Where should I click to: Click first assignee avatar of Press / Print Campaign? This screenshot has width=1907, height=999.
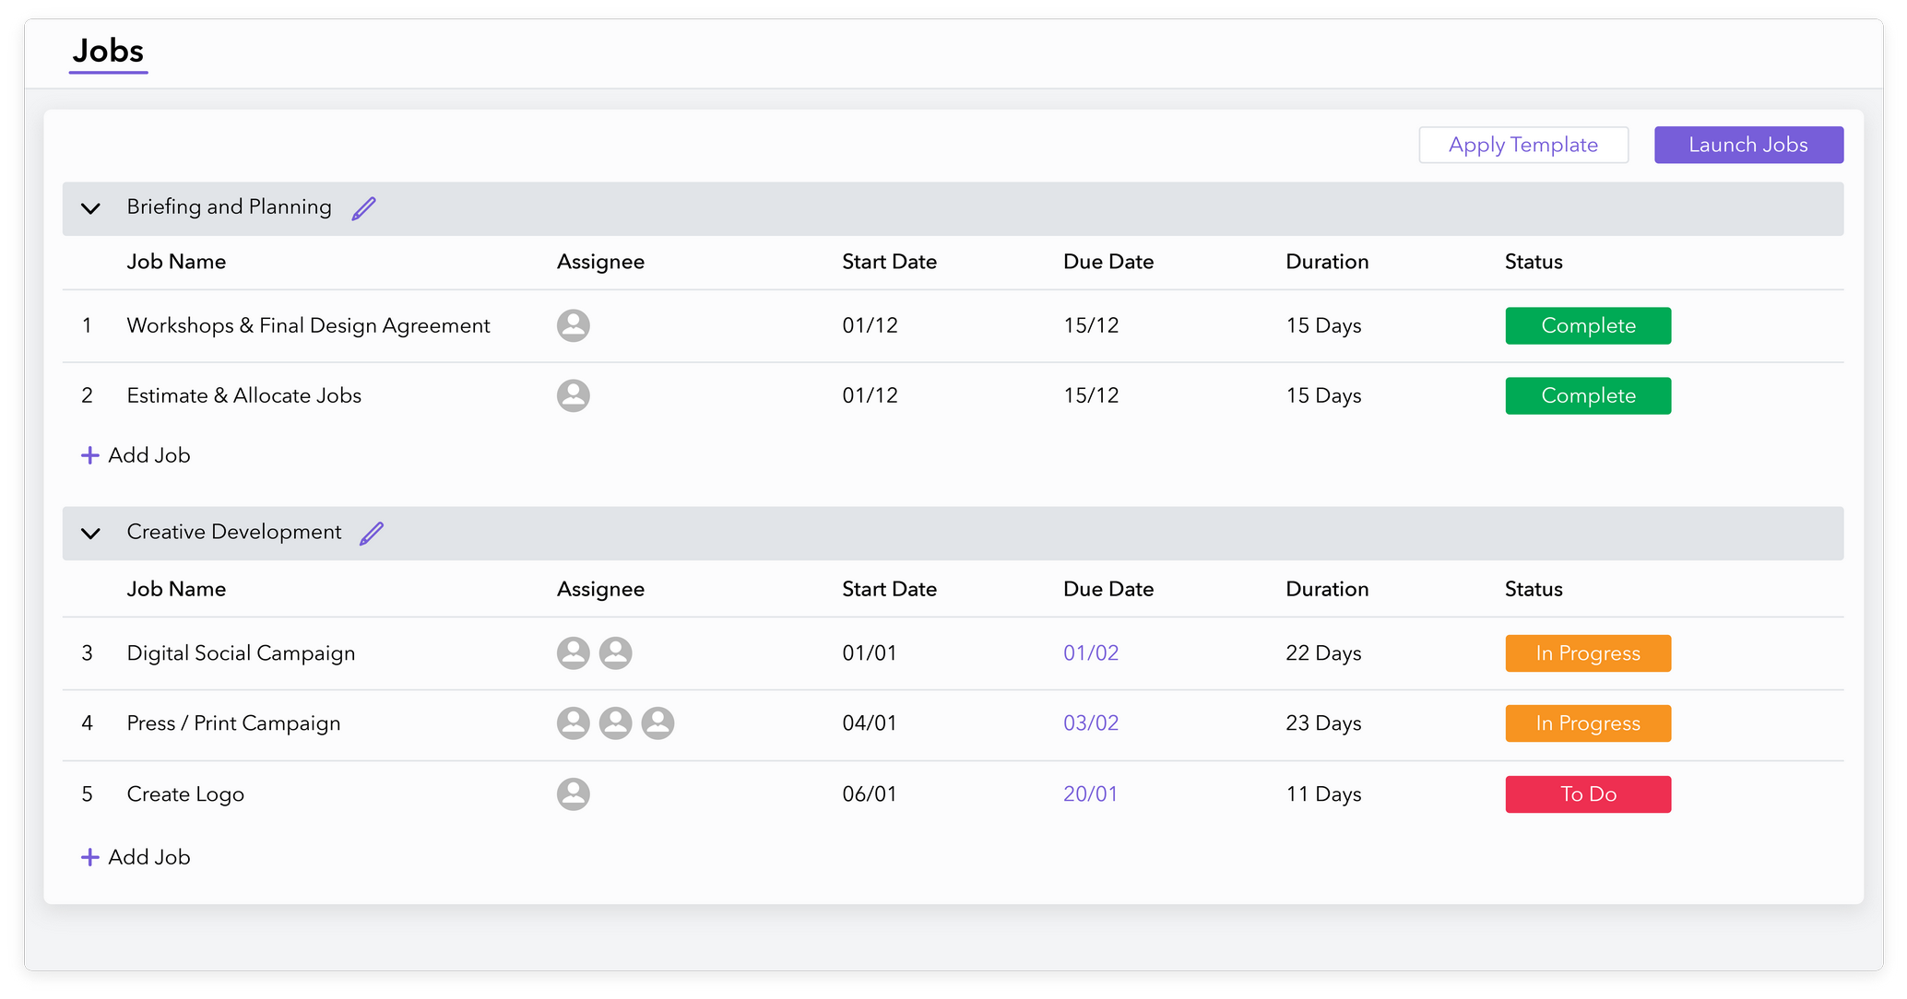tap(573, 723)
